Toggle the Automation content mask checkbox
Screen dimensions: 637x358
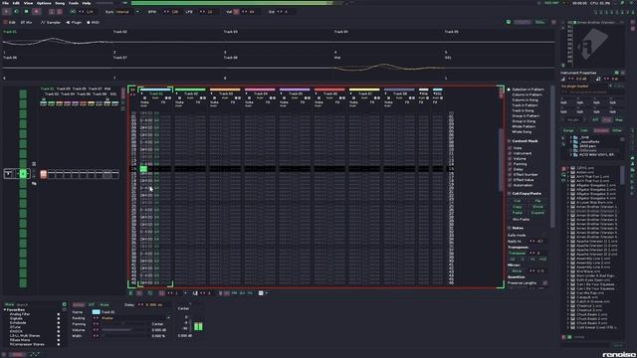[510, 185]
